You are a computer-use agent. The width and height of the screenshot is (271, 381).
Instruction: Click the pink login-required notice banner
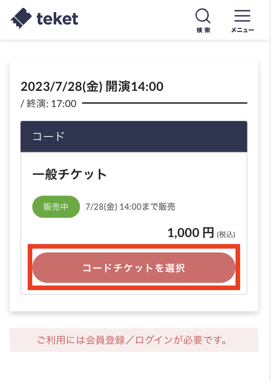(x=134, y=340)
